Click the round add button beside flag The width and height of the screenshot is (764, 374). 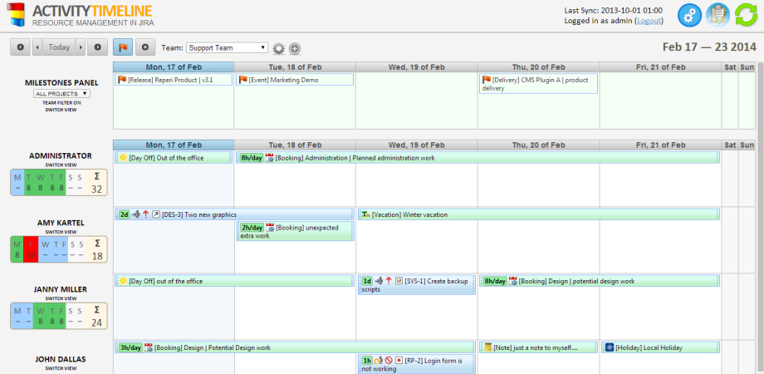click(x=145, y=47)
